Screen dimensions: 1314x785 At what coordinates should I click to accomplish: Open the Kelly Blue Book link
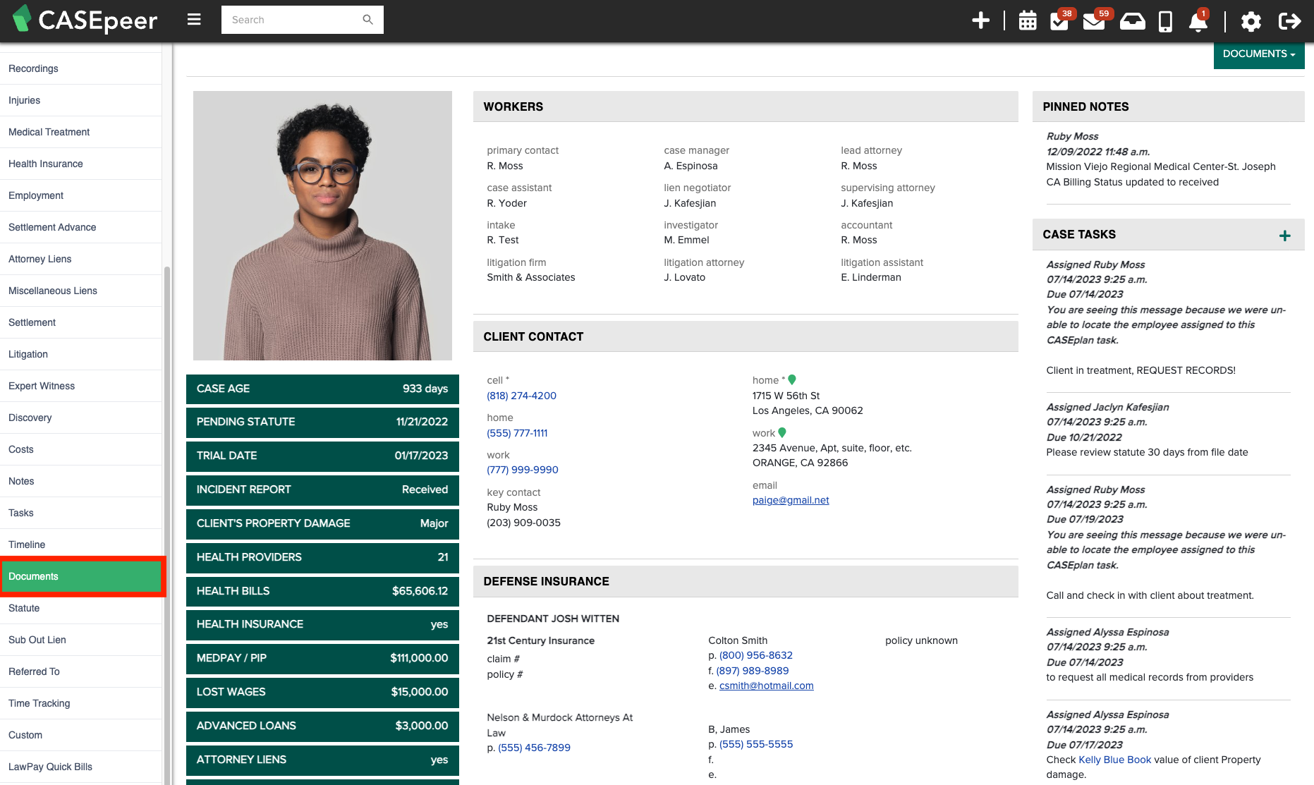[1114, 760]
